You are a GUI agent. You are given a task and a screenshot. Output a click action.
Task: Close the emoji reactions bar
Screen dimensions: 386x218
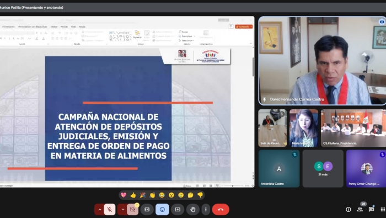click(x=162, y=209)
